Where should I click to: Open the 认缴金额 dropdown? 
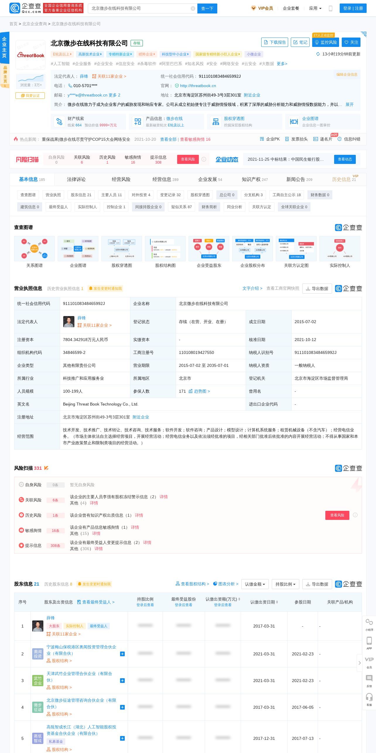[255, 584]
